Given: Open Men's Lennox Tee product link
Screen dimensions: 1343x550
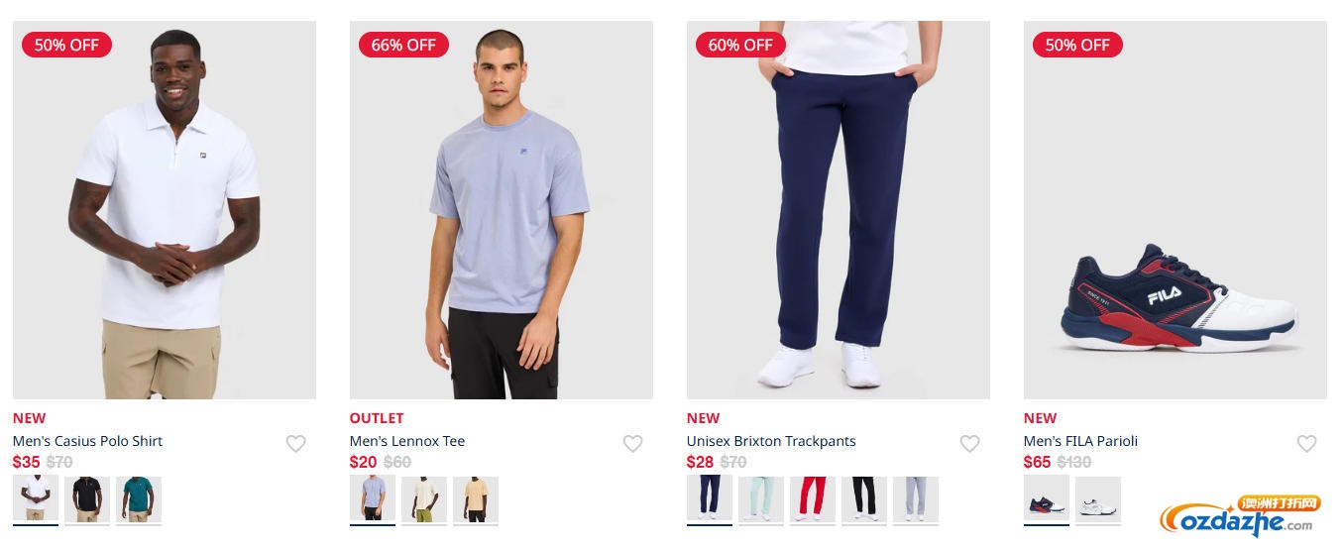Looking at the screenshot, I should pyautogui.click(x=407, y=441).
